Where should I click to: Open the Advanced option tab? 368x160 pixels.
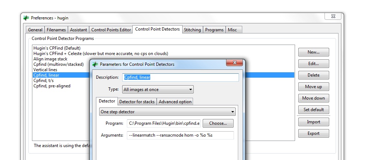tap(175, 102)
